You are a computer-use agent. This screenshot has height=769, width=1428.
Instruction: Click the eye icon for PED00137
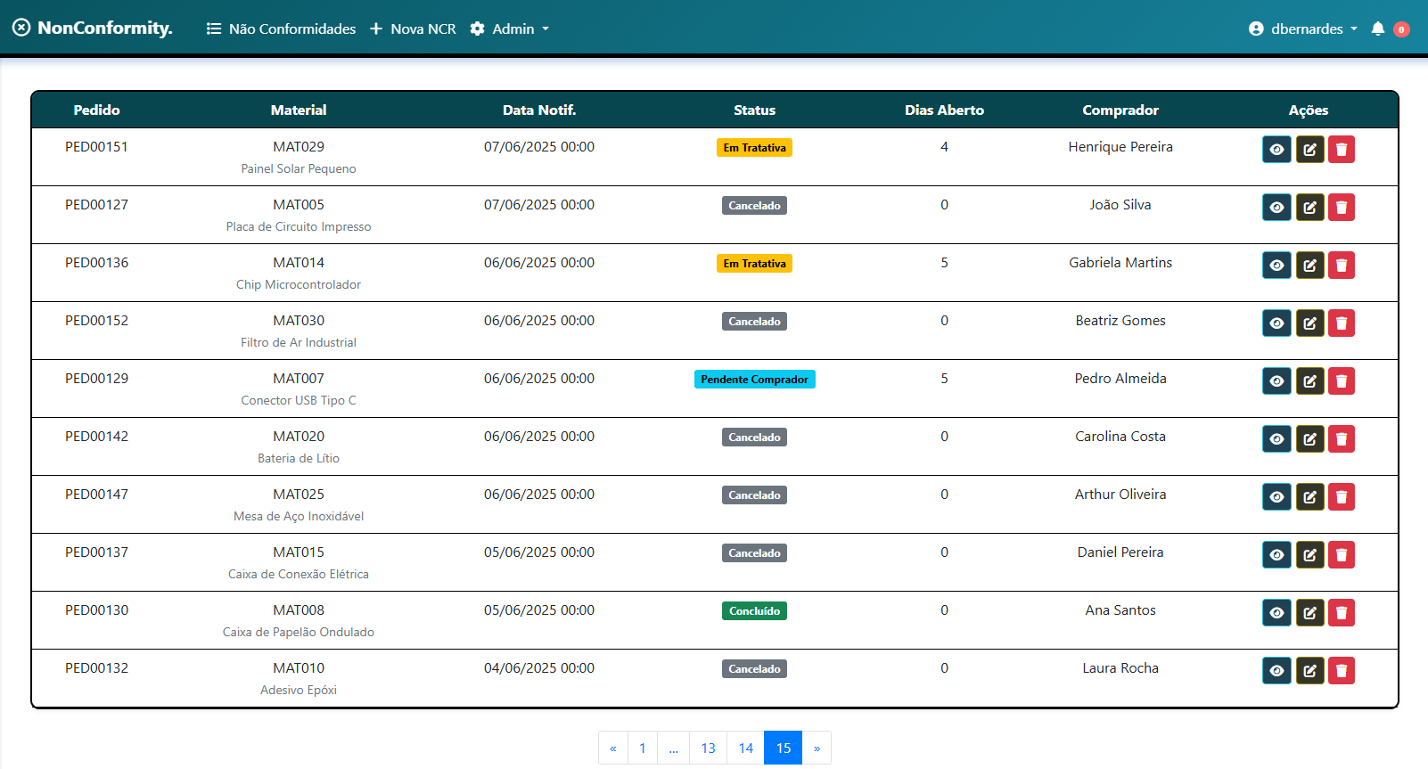coord(1276,555)
